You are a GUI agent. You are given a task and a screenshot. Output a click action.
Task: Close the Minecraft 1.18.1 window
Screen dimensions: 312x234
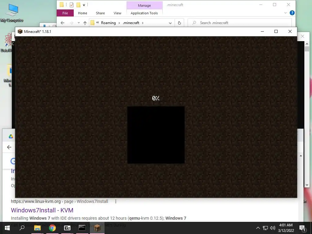point(290,31)
